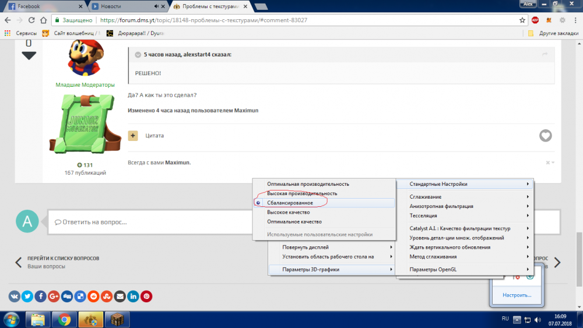
Task: Click the Настроить... link in tray popup
Action: pyautogui.click(x=517, y=295)
